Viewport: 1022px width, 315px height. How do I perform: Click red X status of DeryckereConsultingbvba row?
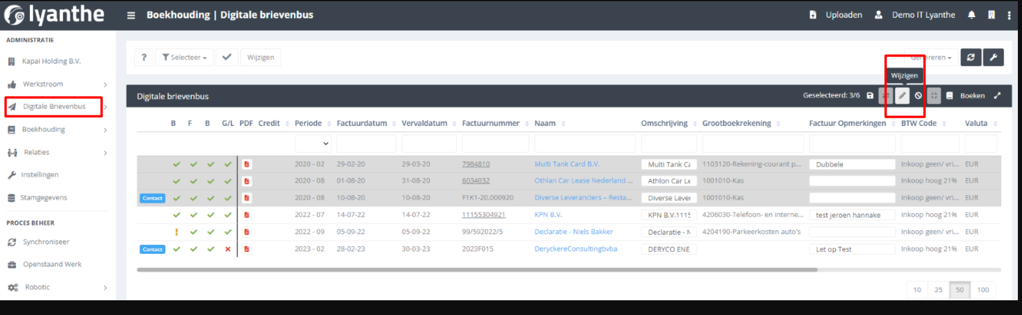point(228,249)
